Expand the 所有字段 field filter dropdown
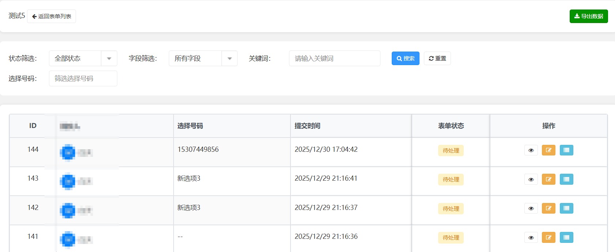Image resolution: width=615 pixels, height=252 pixels. pyautogui.click(x=203, y=59)
